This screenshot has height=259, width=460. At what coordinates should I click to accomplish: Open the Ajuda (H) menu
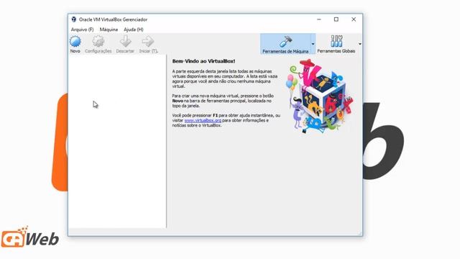[134, 29]
